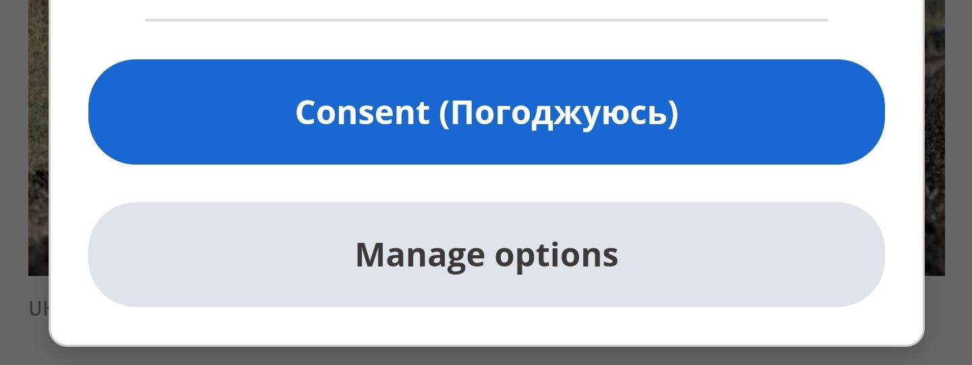Click the dimmed photo right of the dialog
This screenshot has height=365, width=972.
[x=934, y=135]
